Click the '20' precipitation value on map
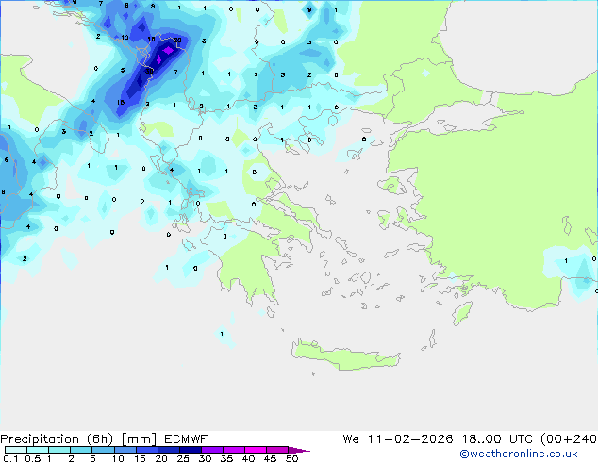This screenshot has width=598, height=462. pos(177,40)
